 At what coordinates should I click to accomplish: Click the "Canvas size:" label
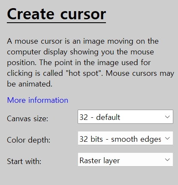tap(27, 119)
